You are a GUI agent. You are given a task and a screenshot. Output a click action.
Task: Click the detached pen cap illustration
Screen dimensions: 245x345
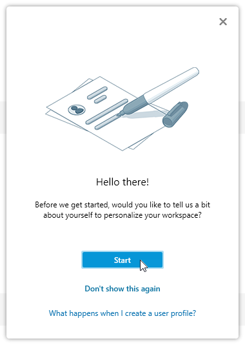175,114
